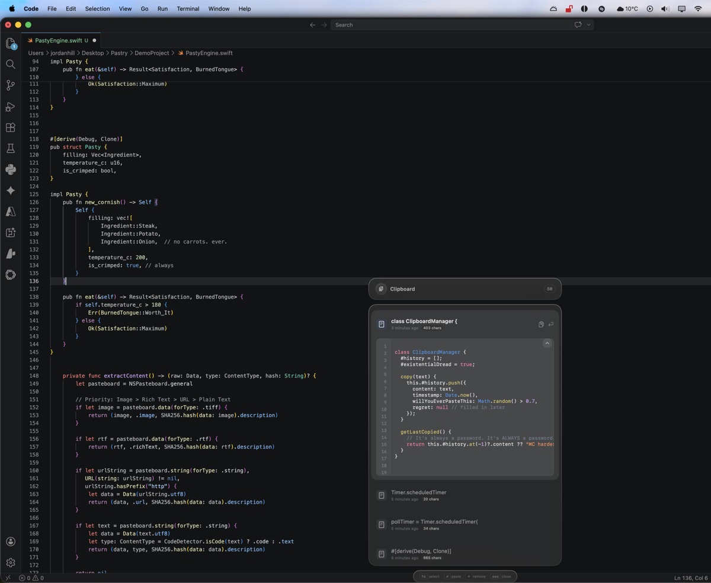
Task: Click the copy icon on ClipboardManager entry
Action: [x=541, y=324]
